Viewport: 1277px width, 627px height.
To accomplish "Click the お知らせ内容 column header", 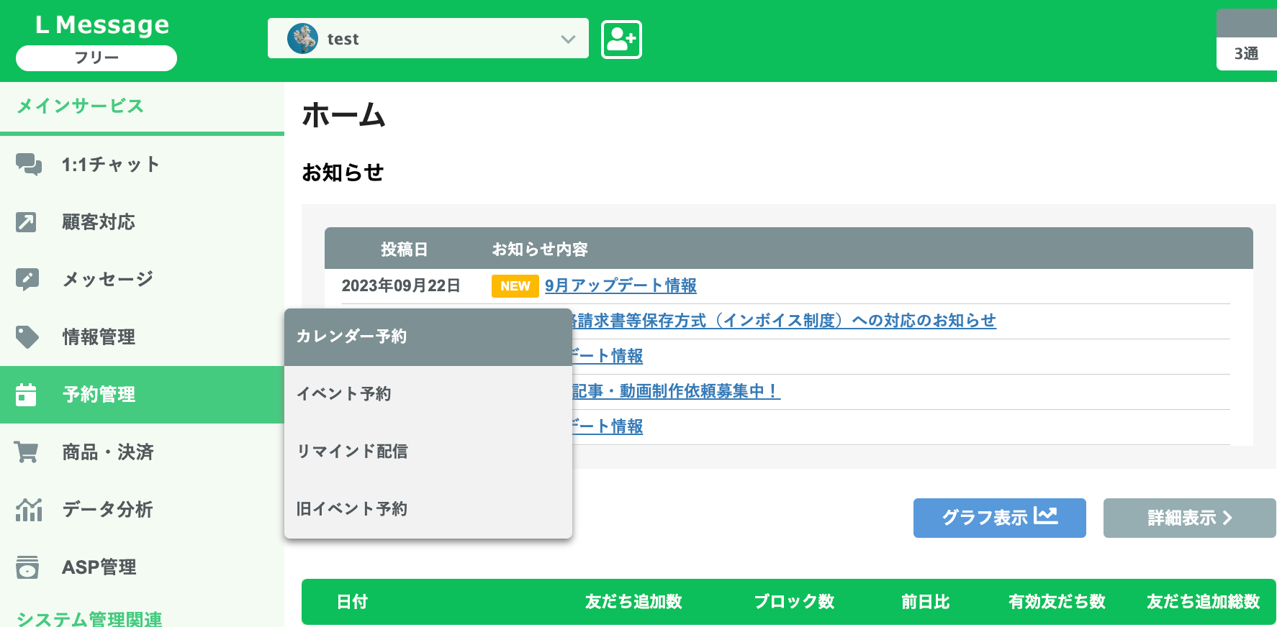I will [x=540, y=250].
